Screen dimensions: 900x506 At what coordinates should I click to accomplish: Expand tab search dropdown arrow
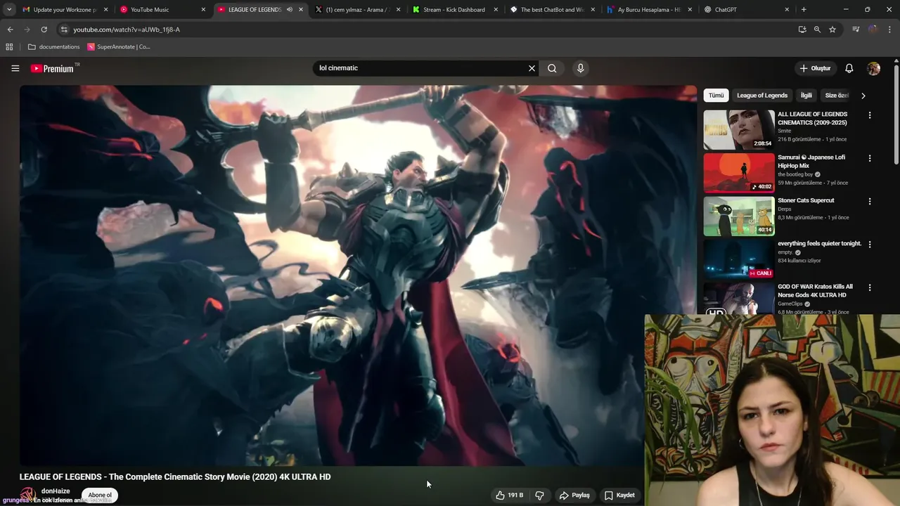click(9, 10)
